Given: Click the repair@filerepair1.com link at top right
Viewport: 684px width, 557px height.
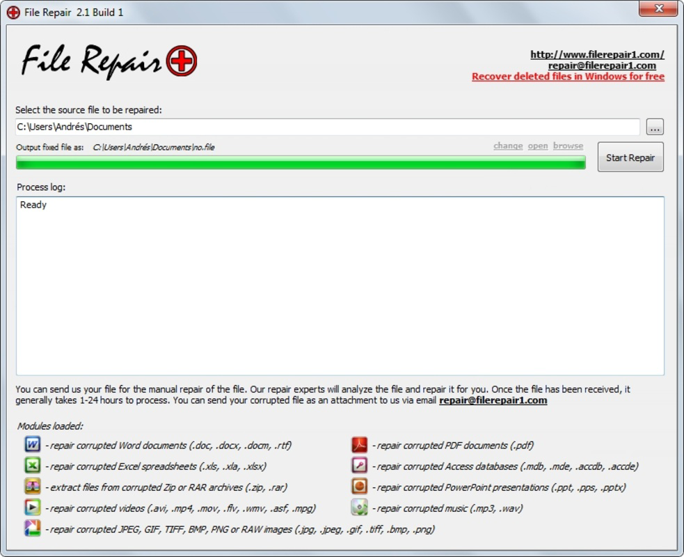Looking at the screenshot, I should 602,65.
